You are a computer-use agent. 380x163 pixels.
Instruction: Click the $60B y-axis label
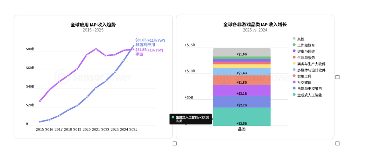(x=30, y=68)
